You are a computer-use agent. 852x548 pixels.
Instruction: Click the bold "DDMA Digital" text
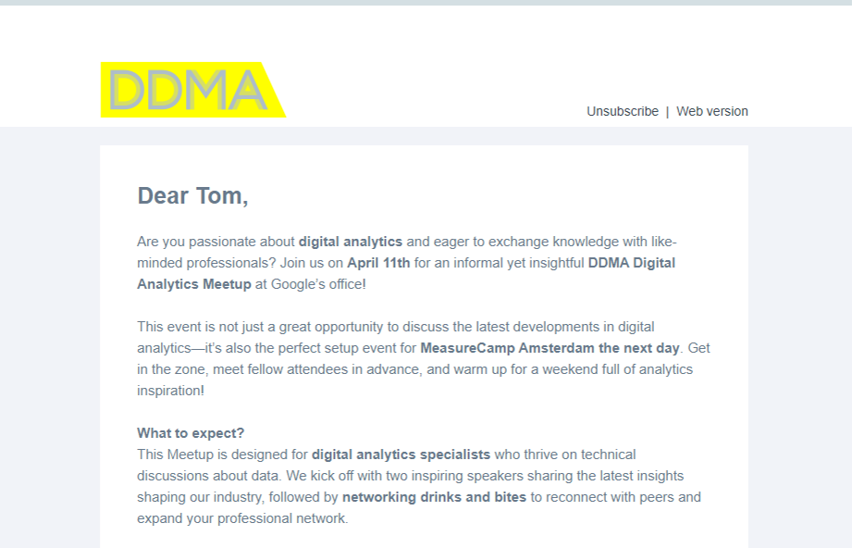click(632, 263)
